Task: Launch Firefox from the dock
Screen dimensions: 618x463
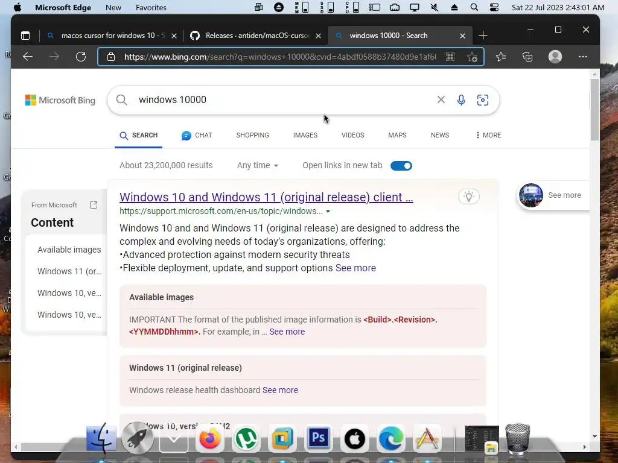Action: pyautogui.click(x=209, y=438)
